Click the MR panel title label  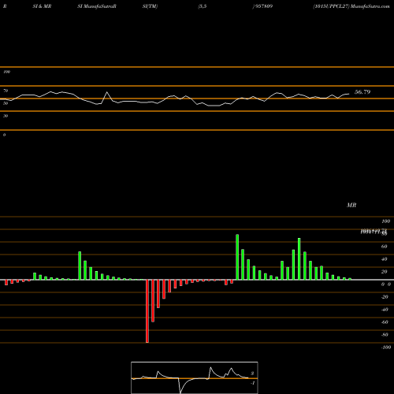point(351,205)
